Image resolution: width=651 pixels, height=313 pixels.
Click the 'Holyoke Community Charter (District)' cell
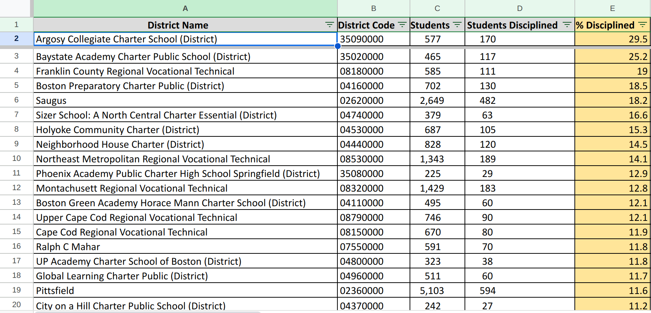(185, 129)
